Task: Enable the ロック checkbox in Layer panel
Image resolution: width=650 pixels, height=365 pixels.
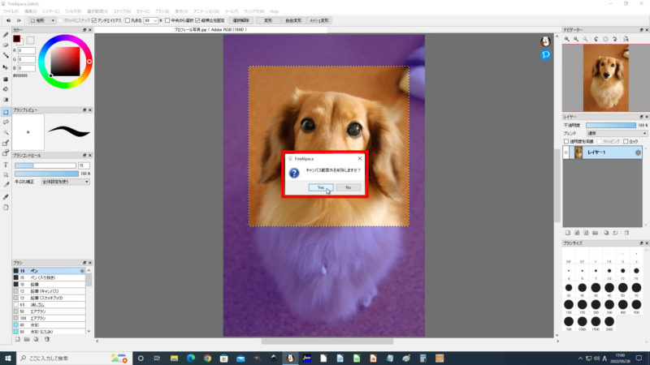Action: (626, 141)
